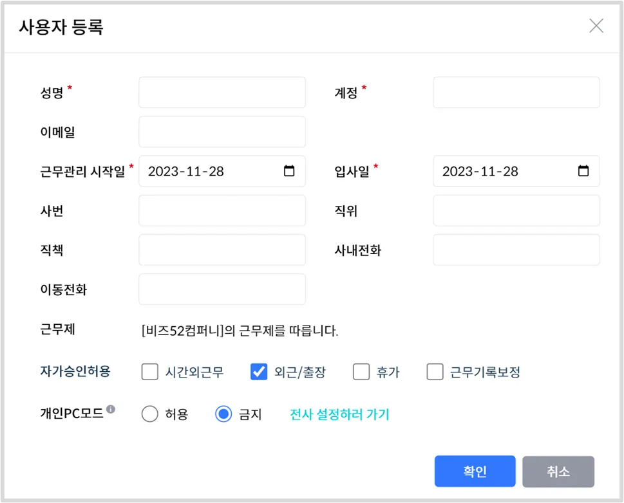Uncheck the 외근/출장 checkbox
Viewport: 624px width, 503px height.
click(259, 372)
